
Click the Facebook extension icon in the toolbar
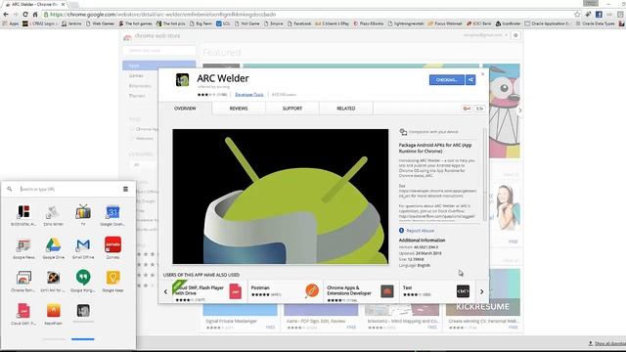click(599, 15)
